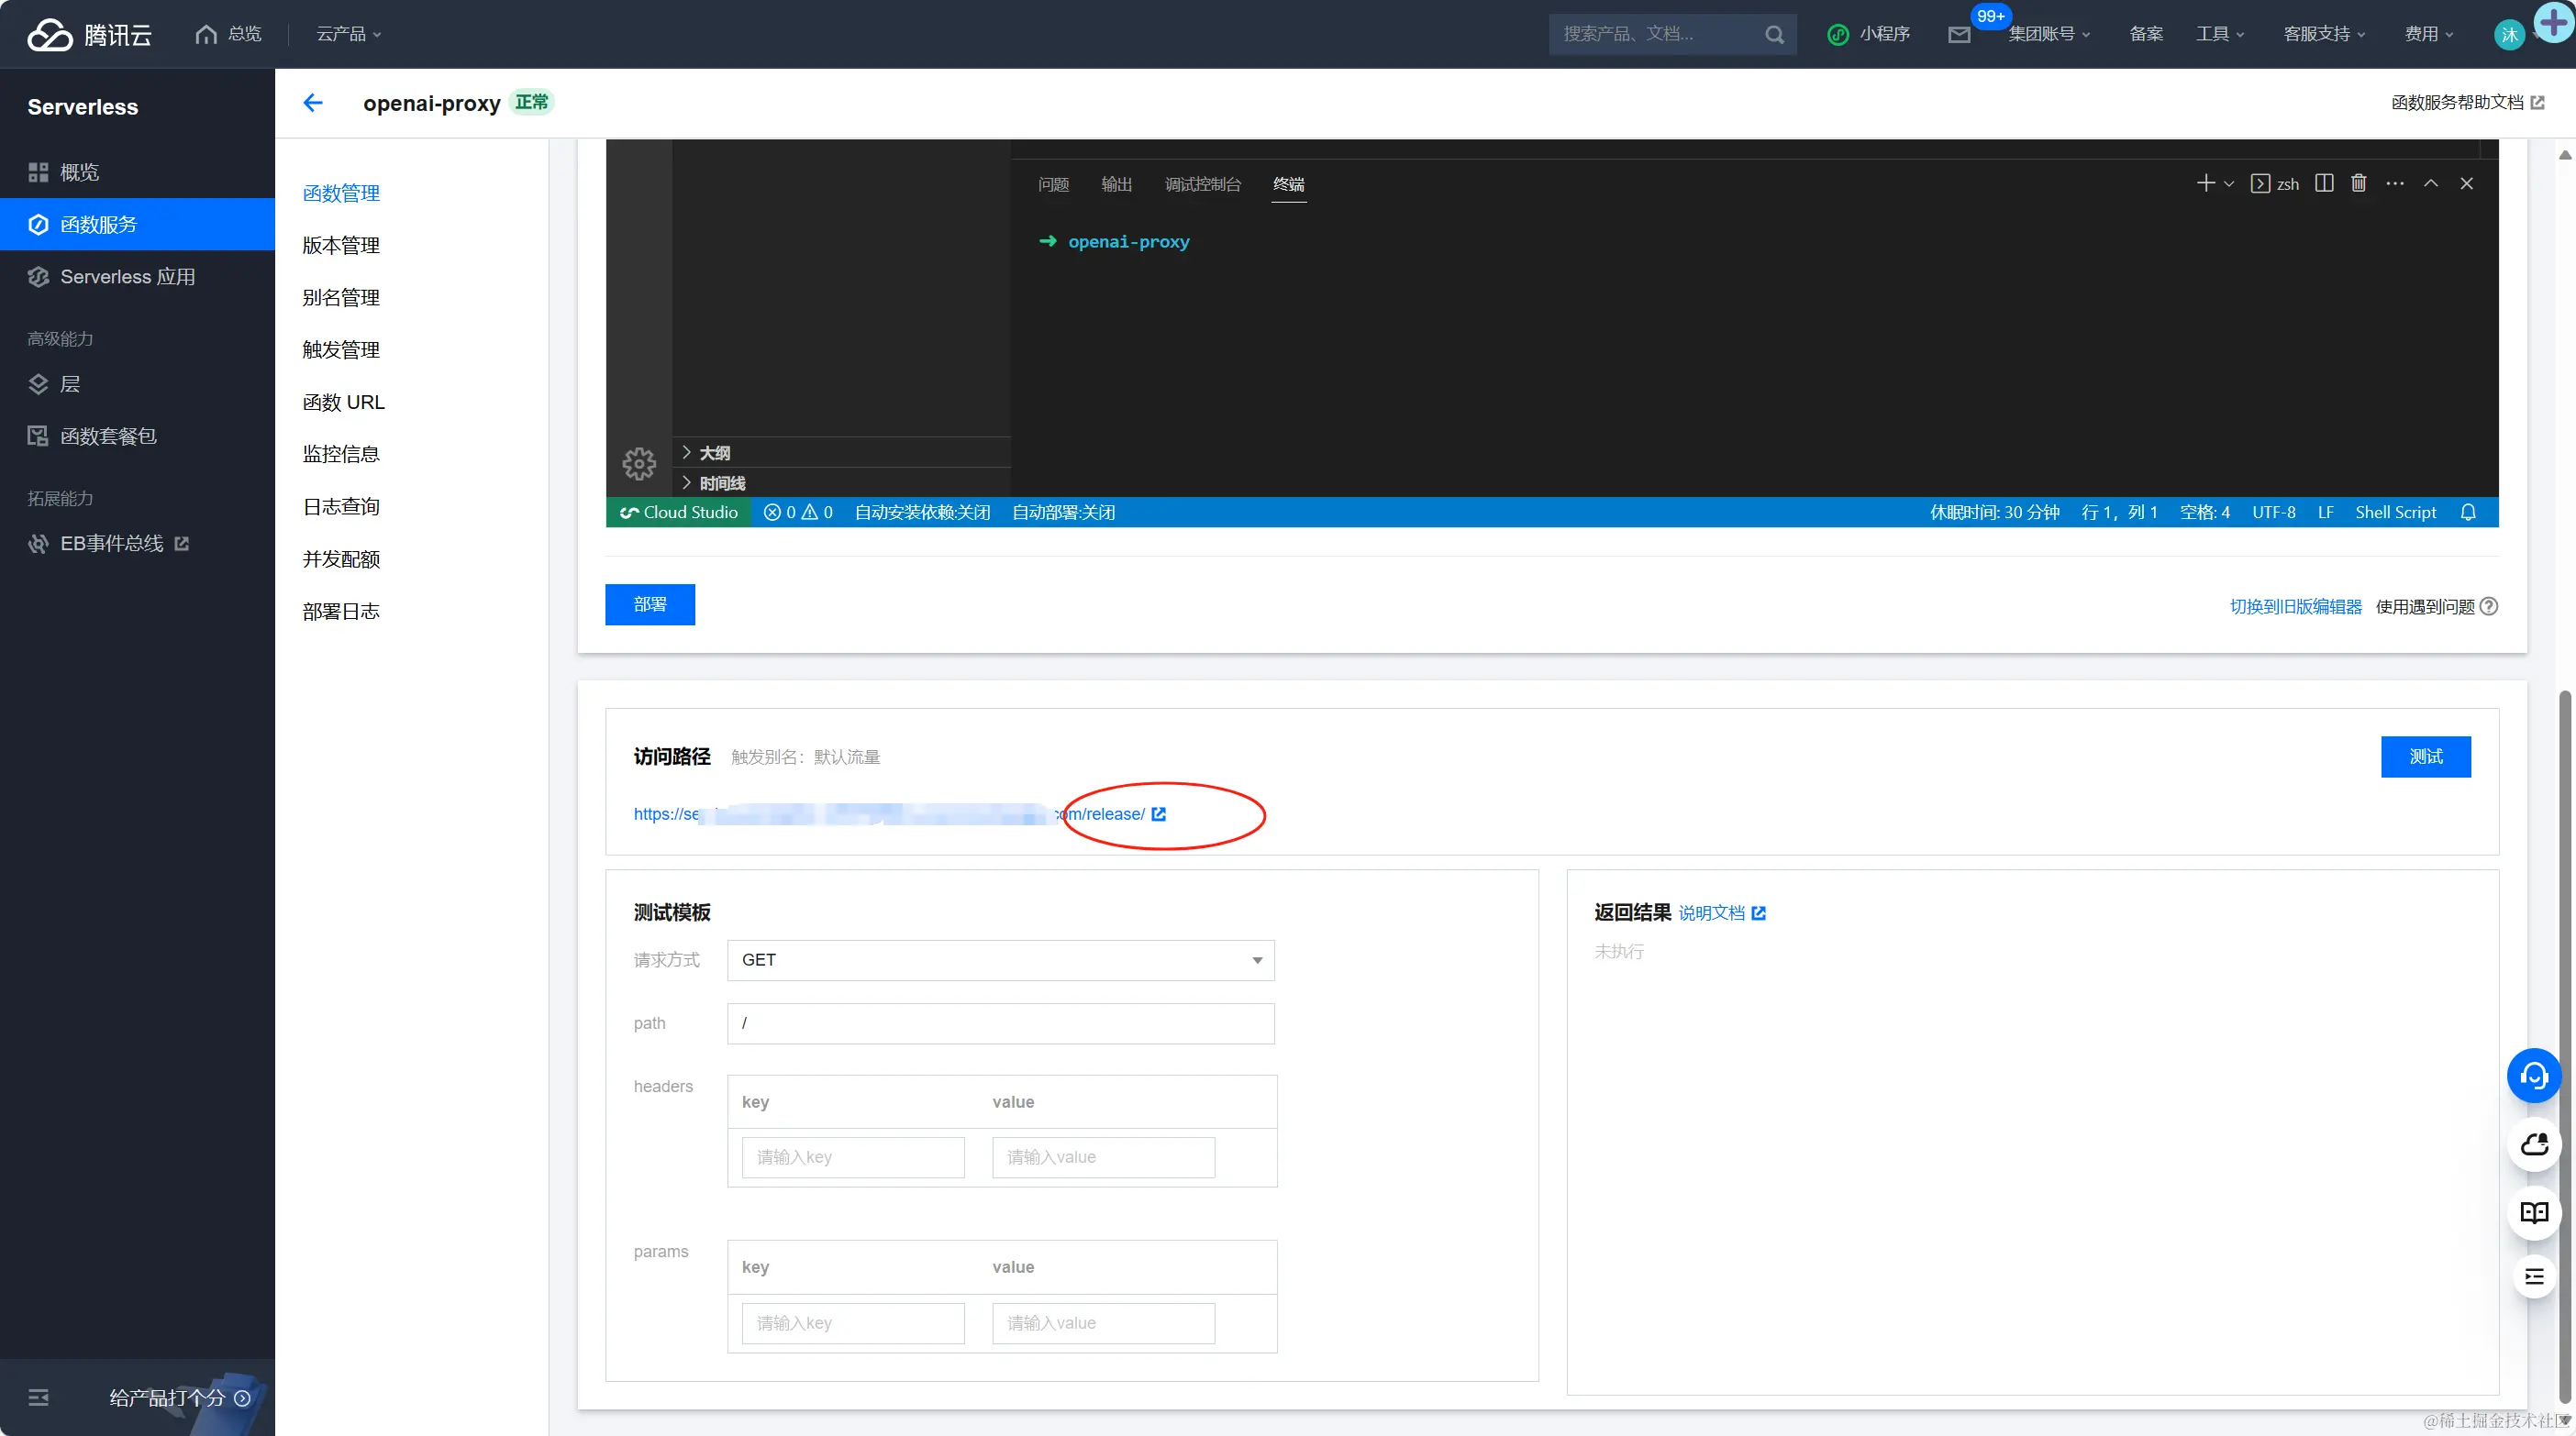Image resolution: width=2576 pixels, height=1436 pixels.
Task: Toggle 自动部署 in the status bar
Action: (1063, 512)
